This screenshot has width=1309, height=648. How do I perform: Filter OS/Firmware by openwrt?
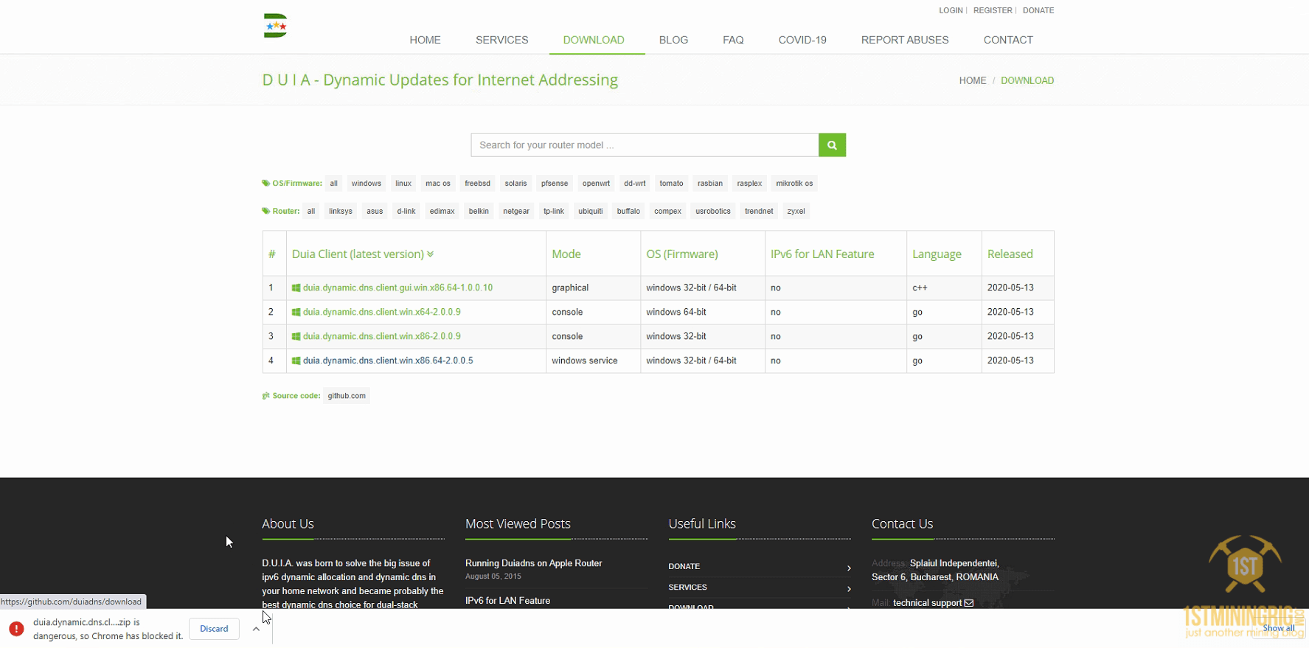[x=596, y=184]
